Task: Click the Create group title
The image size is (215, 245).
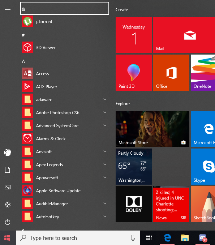Action: (122, 10)
